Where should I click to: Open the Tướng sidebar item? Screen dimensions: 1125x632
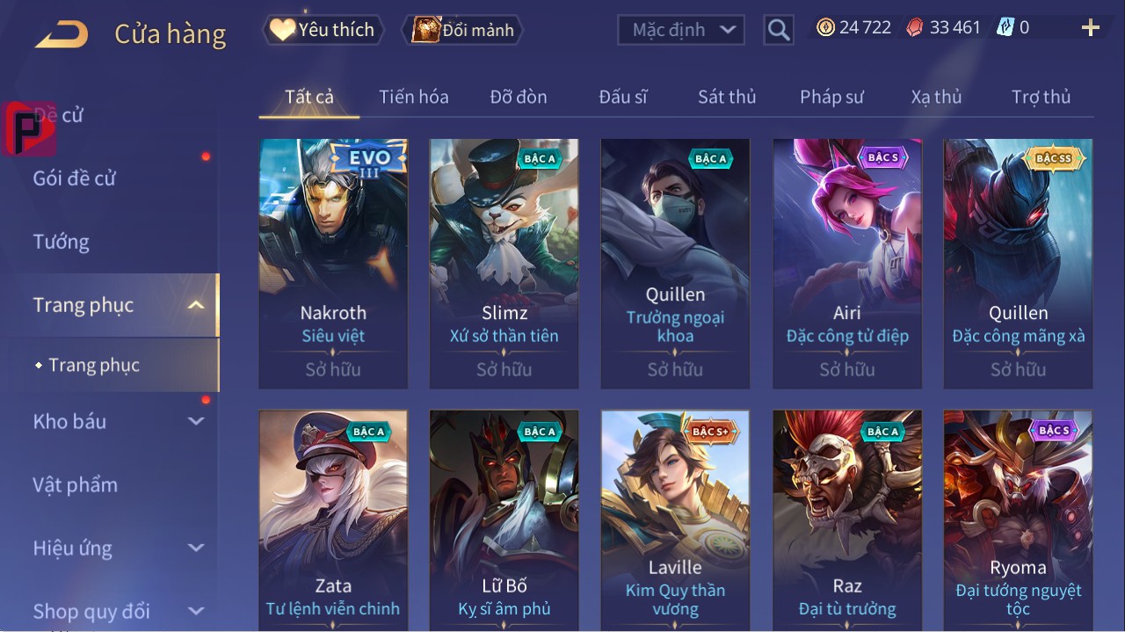(x=62, y=242)
